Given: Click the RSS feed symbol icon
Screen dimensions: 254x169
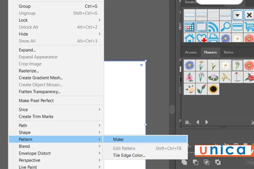Looking at the screenshot, I should [213, 27].
